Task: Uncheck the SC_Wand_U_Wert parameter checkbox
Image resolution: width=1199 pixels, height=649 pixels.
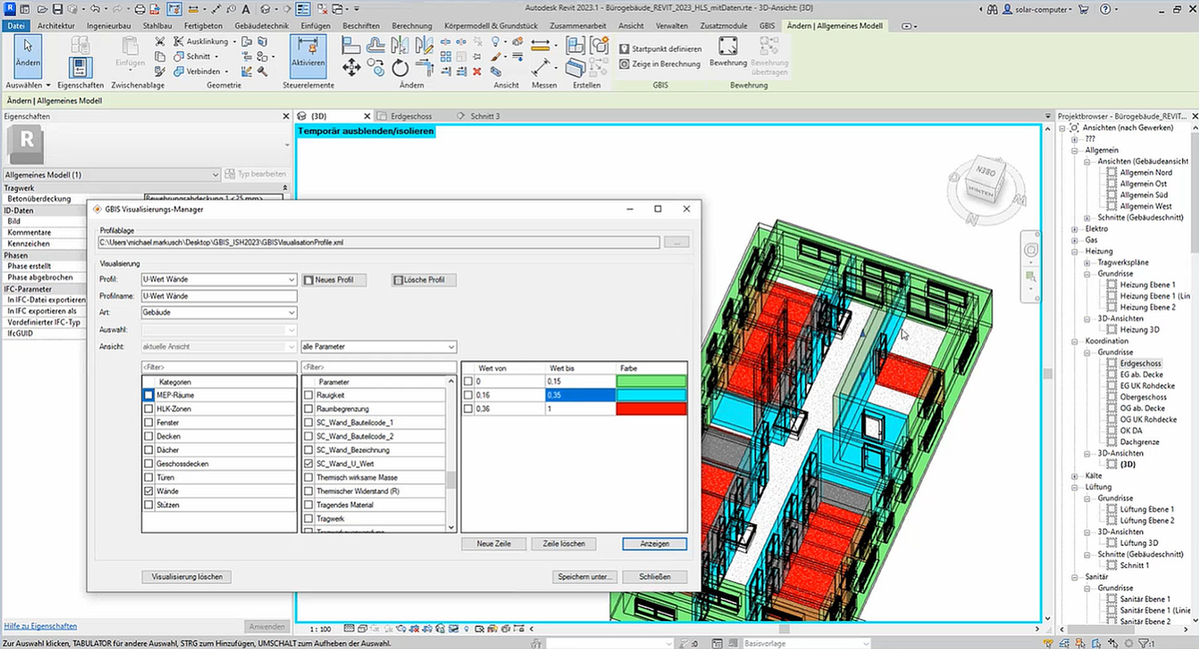Action: [309, 463]
